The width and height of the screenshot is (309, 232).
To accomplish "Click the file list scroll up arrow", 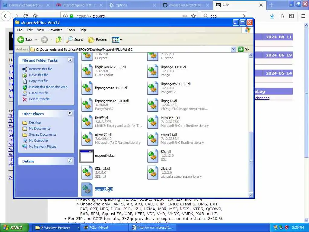I will click(x=251, y=55).
